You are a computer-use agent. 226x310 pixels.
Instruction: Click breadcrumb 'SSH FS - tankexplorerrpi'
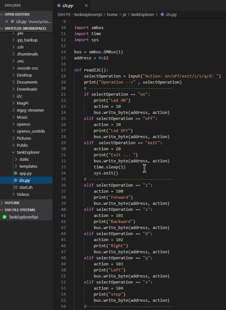point(80,14)
